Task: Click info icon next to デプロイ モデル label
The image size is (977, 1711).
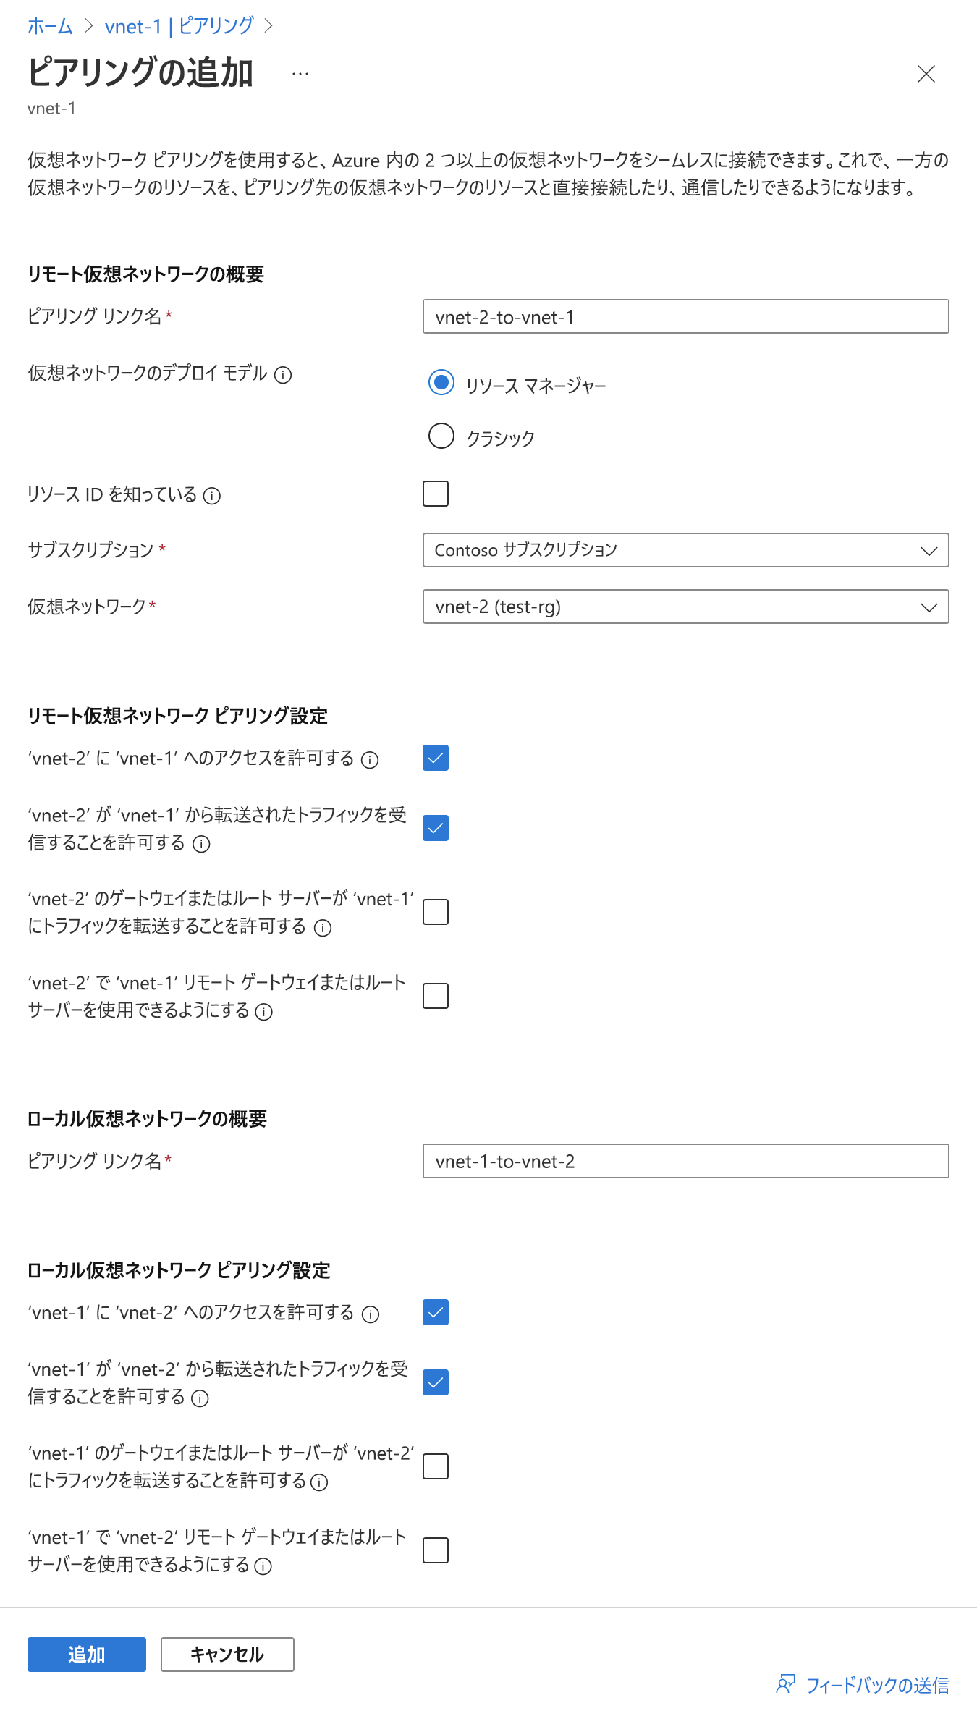Action: tap(283, 375)
